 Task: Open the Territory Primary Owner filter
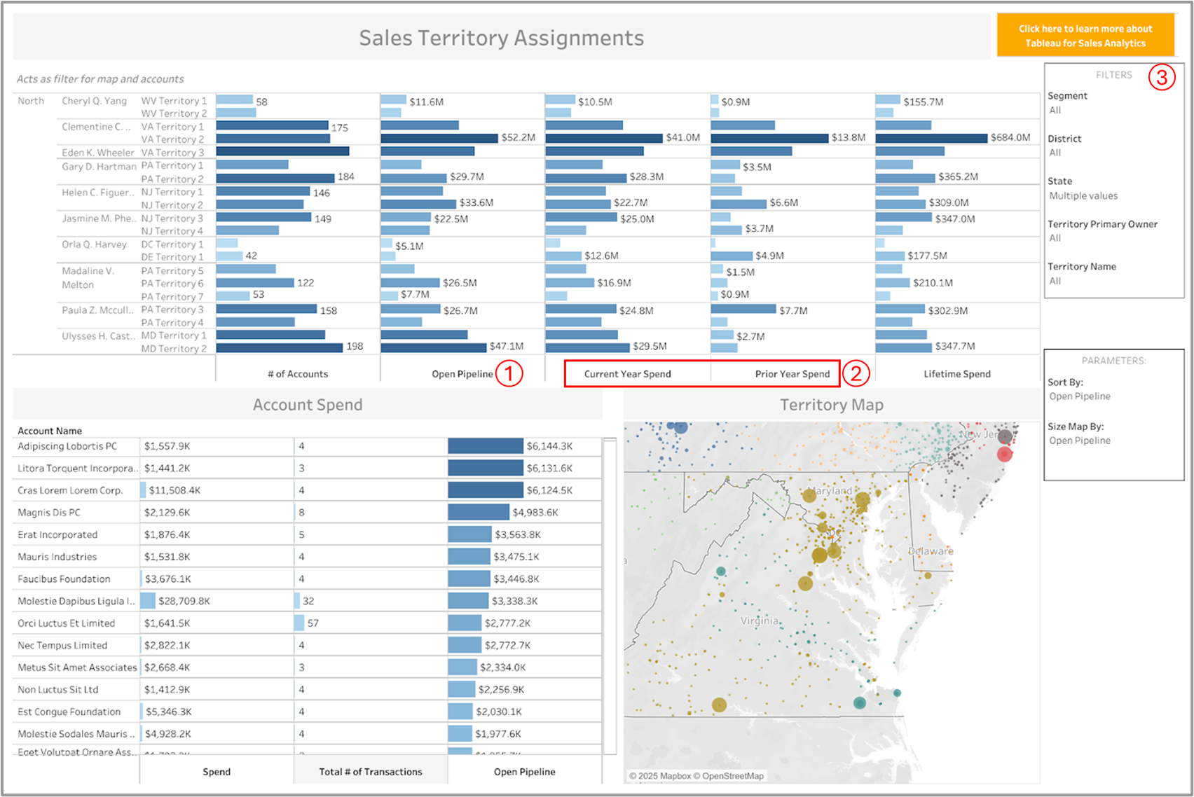1113,238
